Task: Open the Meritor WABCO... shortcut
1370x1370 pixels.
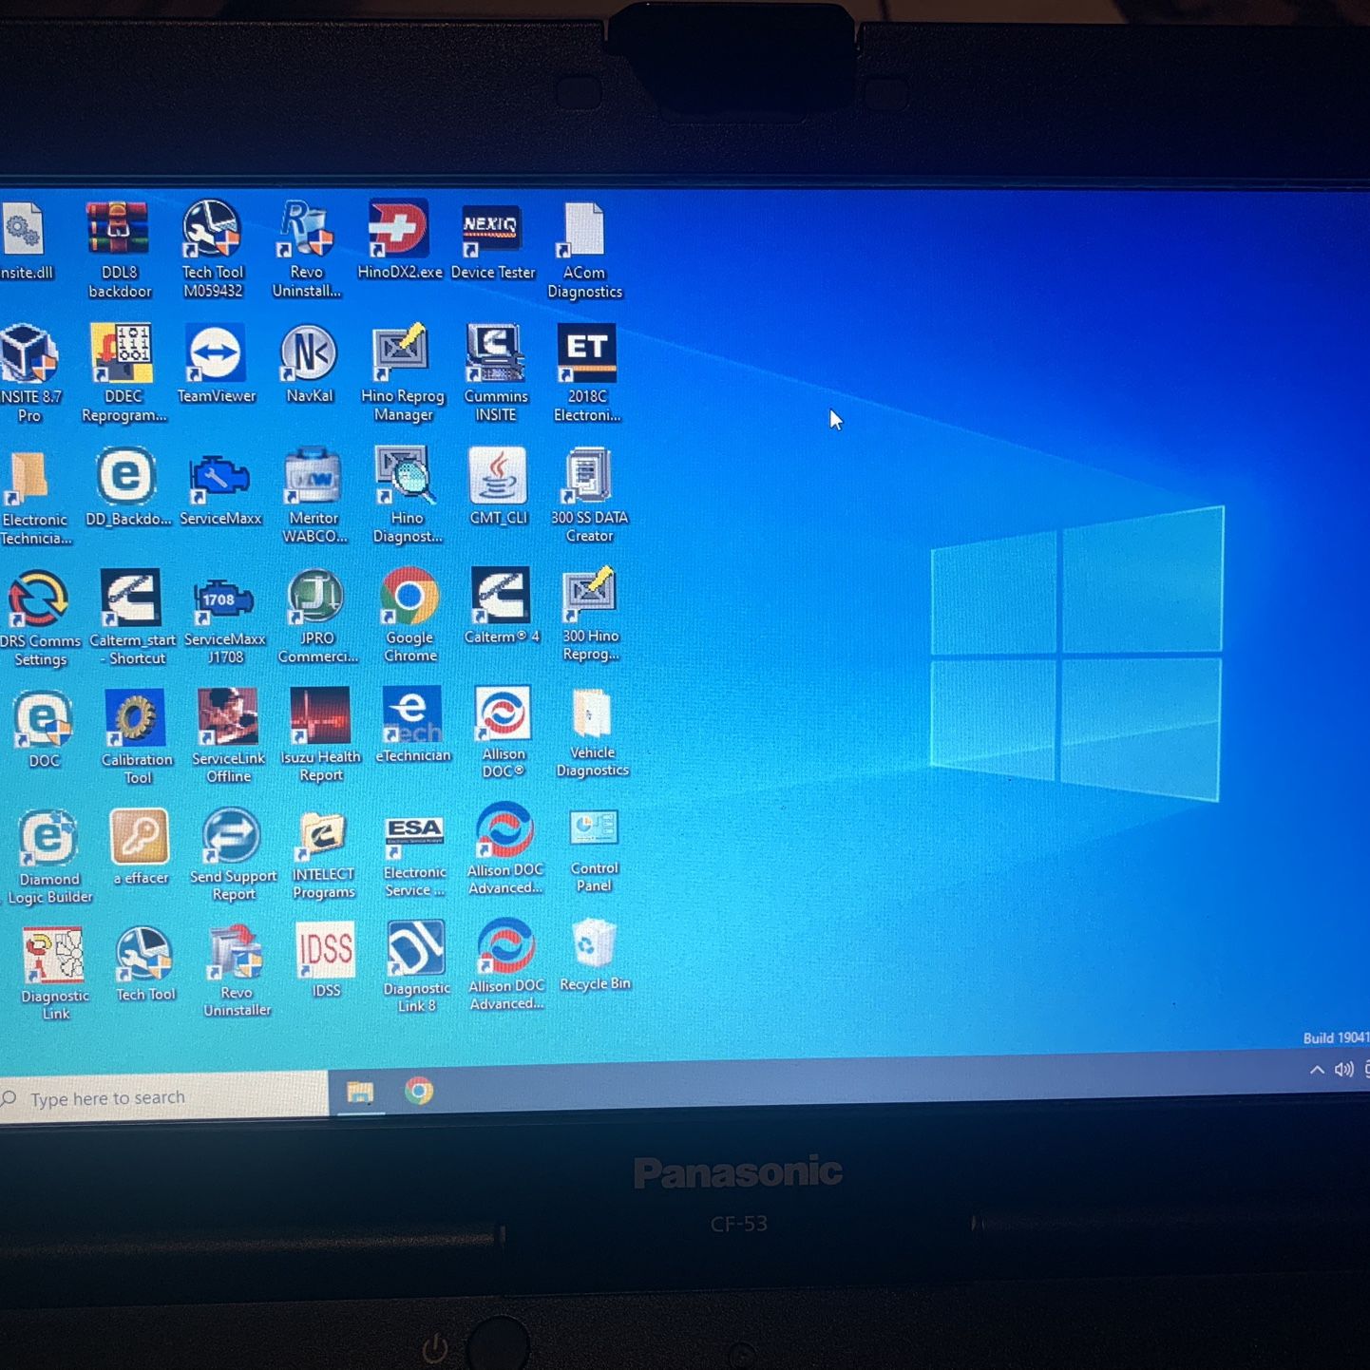Action: click(313, 475)
